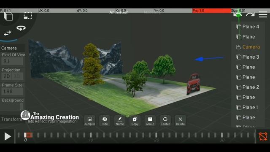Duplicate the object with Copy

click(x=135, y=121)
